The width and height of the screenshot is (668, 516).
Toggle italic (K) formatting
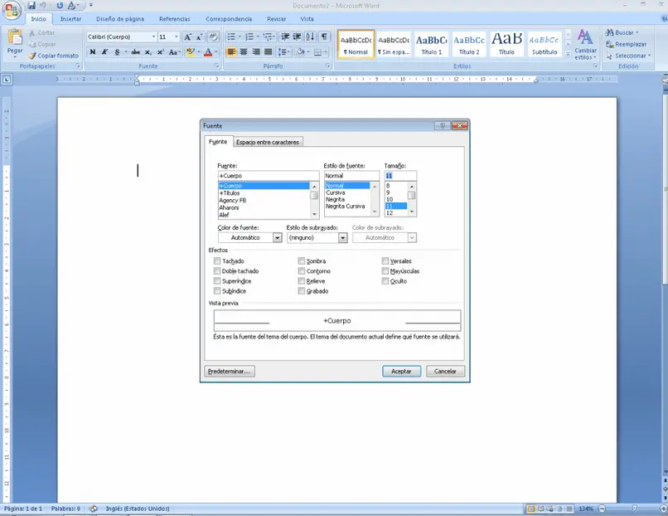pyautogui.click(x=104, y=52)
